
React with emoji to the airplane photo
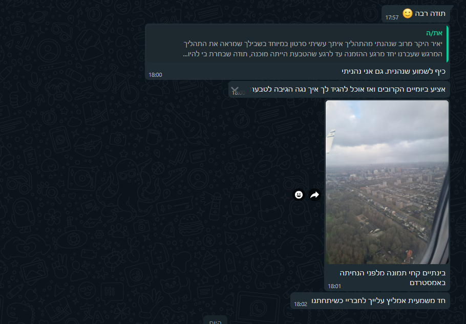[299, 195]
